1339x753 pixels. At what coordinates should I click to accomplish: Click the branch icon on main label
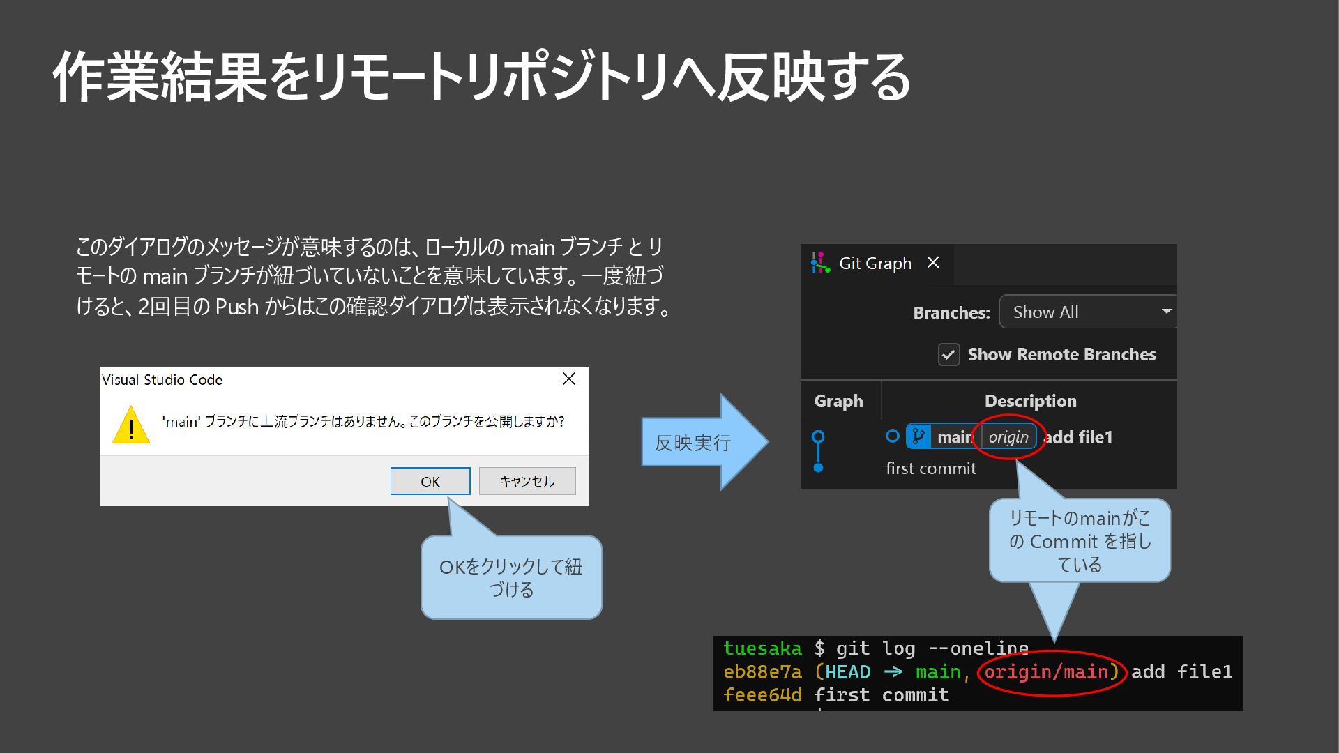[918, 437]
